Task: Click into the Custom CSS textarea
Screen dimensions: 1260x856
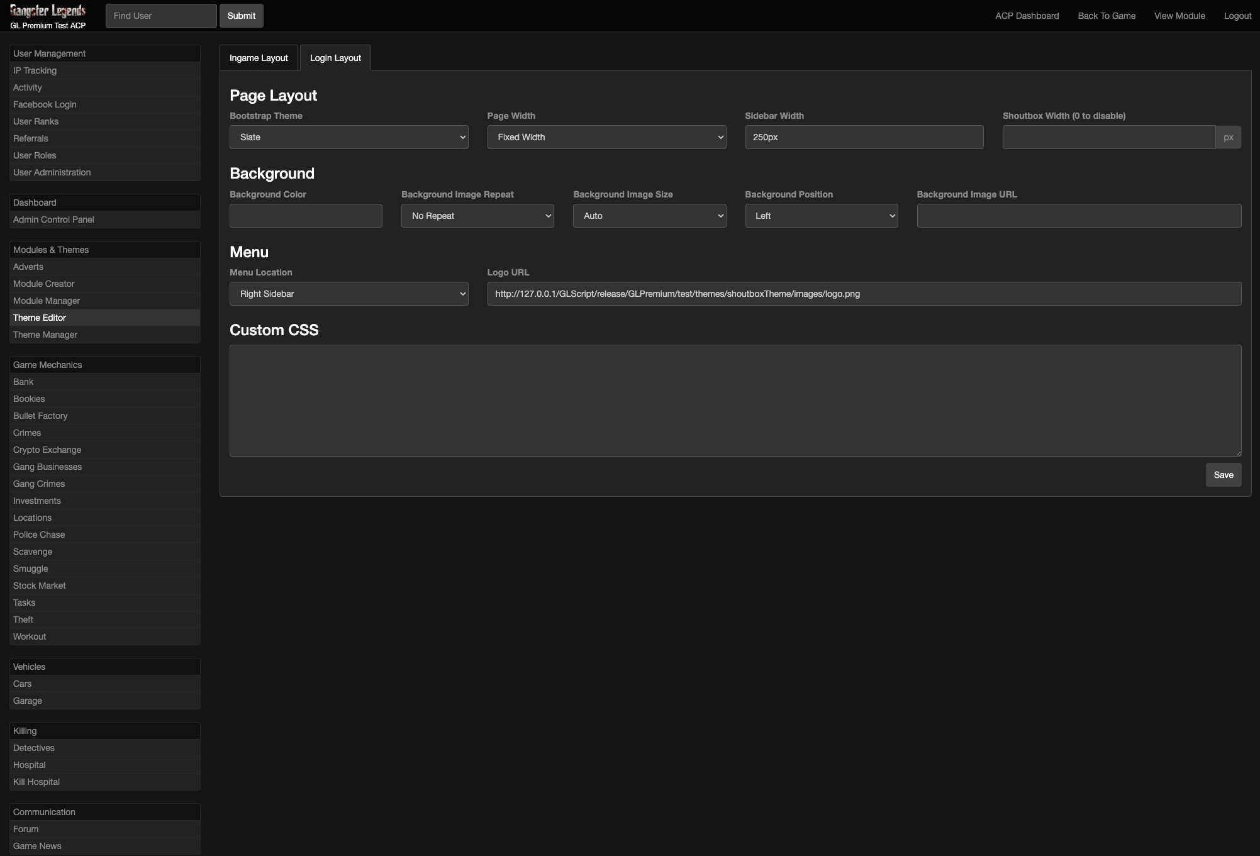Action: [735, 401]
